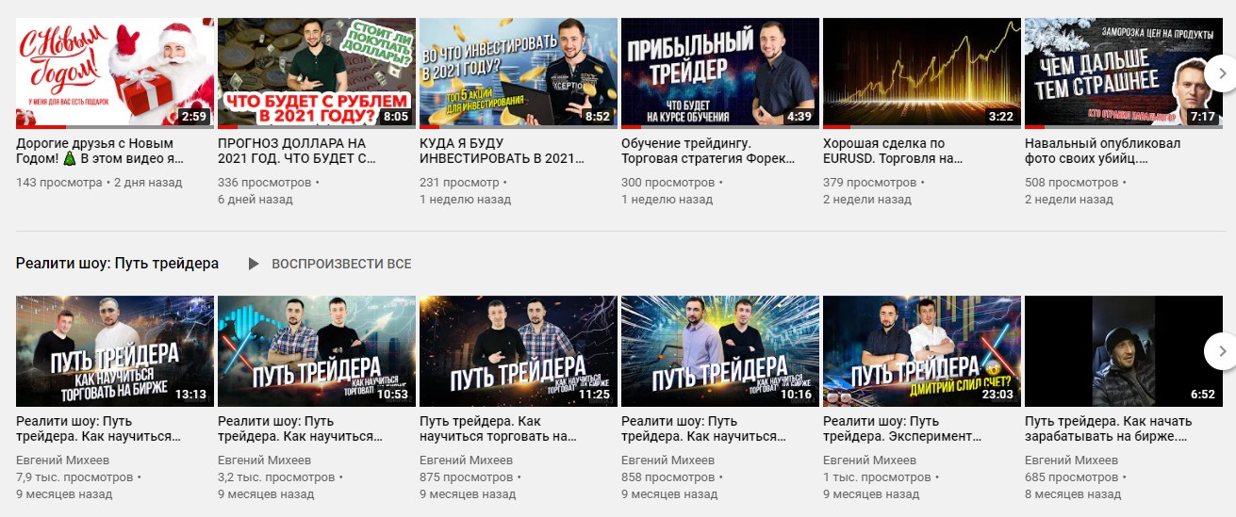The height and width of the screenshot is (517, 1236).
Task: Click the 8:52 duration badge
Action: tap(596, 117)
